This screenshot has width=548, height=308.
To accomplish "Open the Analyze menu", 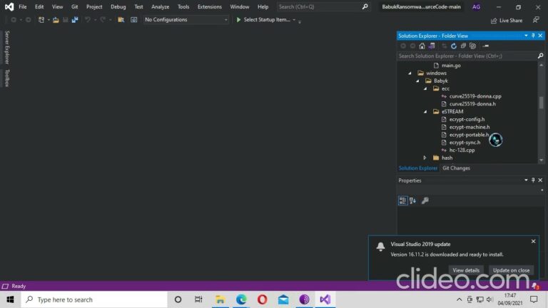I will pyautogui.click(x=160, y=6).
